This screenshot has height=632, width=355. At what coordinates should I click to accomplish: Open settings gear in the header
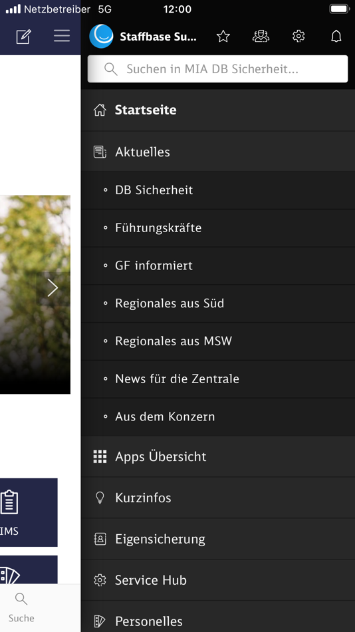298,37
